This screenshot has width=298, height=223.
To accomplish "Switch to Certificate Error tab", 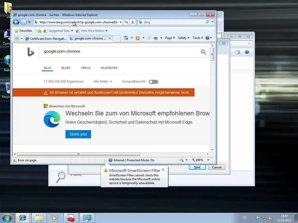I will (46, 38).
